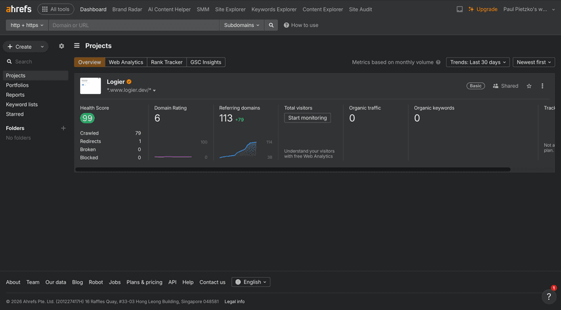Open the message panel icon beside Upgrade
This screenshot has height=310, width=561.
click(x=459, y=9)
